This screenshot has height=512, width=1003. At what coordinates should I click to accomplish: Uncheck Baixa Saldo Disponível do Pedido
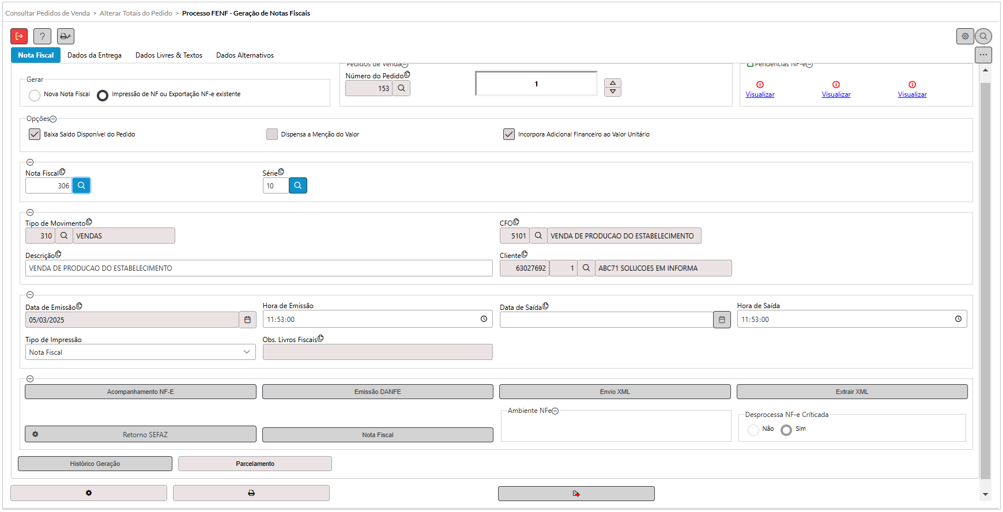35,134
